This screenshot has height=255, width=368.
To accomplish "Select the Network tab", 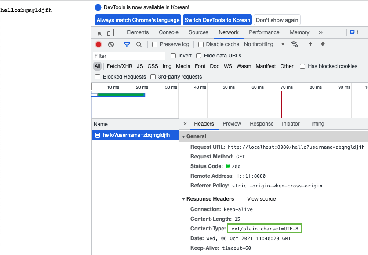I will (x=229, y=32).
